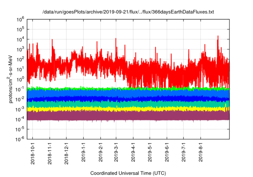This screenshot has width=253, height=177.
Task: Click the 10^6 y-axis tick label
Action: pos(20,19)
